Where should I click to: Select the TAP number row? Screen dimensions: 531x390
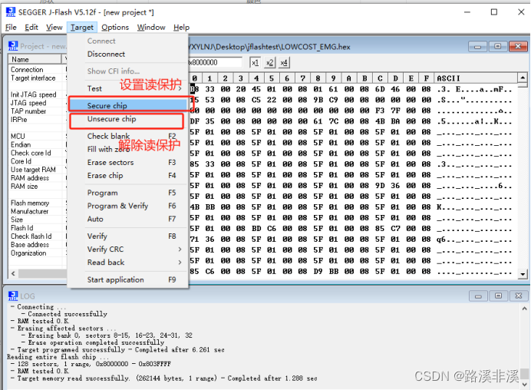(x=38, y=111)
